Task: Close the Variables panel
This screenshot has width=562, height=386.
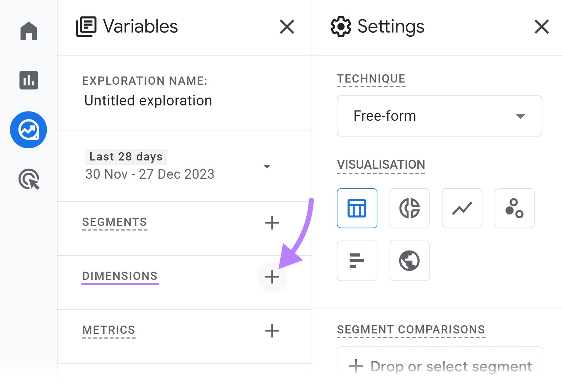Action: [x=287, y=26]
